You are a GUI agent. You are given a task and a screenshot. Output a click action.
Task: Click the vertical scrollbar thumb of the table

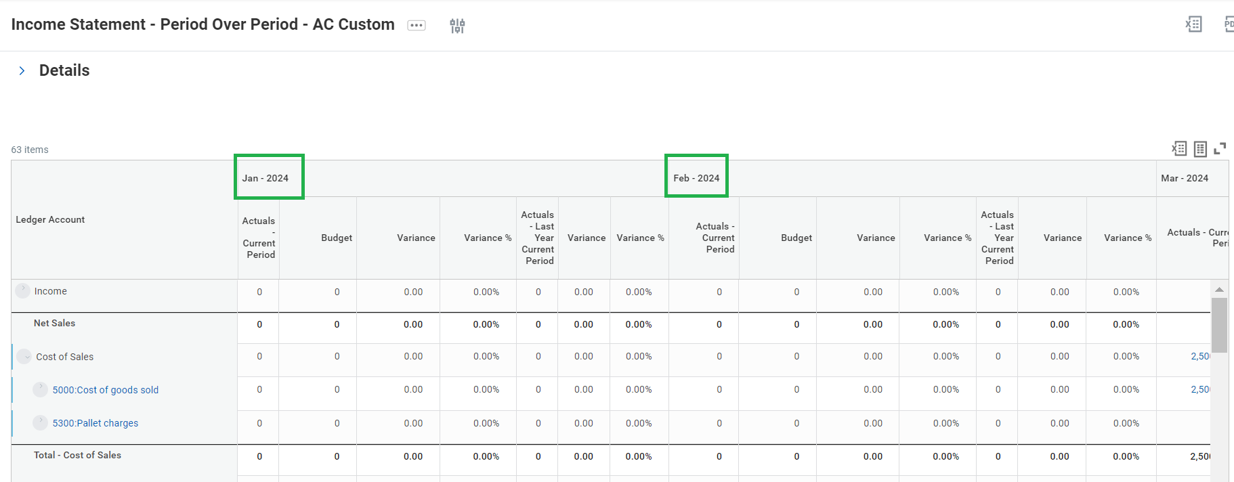pyautogui.click(x=1219, y=325)
